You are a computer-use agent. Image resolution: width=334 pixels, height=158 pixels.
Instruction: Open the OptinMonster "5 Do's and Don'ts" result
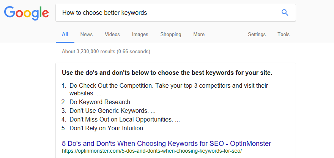coord(166,144)
